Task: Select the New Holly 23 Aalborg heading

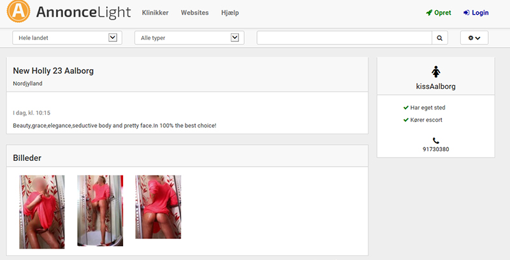Action: (54, 71)
